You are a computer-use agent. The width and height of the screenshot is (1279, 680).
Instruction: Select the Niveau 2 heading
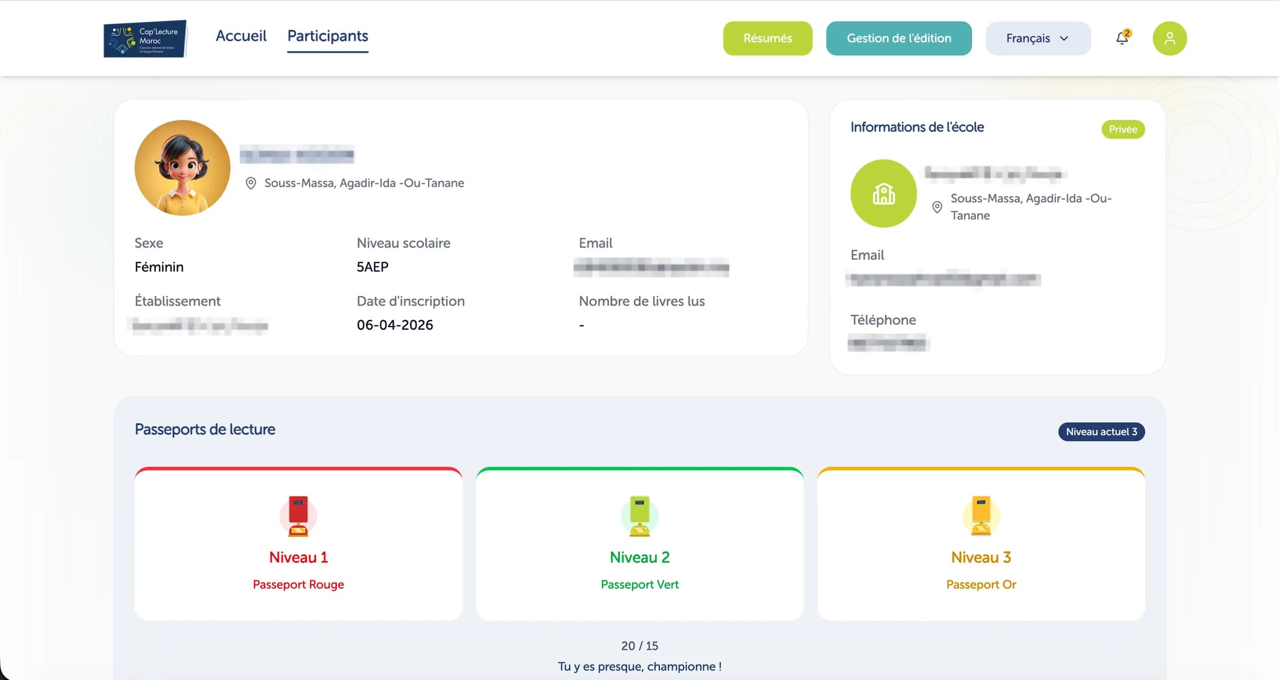pos(639,558)
